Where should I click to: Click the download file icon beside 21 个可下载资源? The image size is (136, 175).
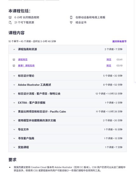point(10,23)
